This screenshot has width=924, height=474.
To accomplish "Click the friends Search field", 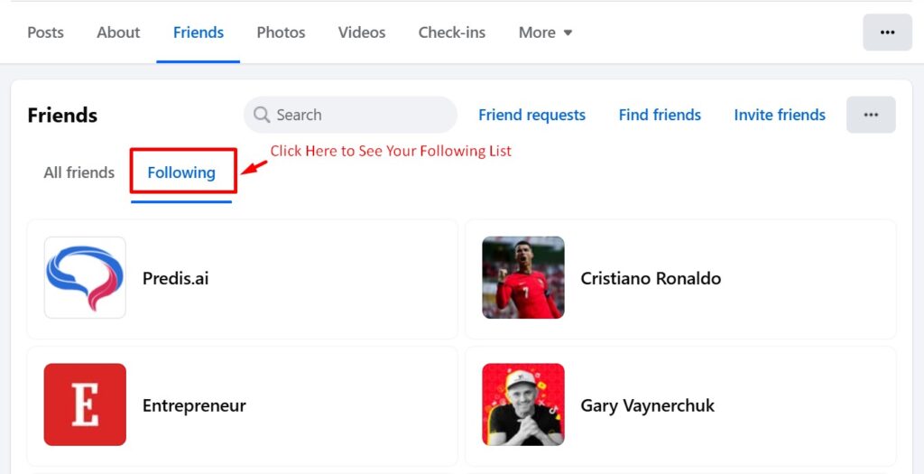I will [x=350, y=115].
